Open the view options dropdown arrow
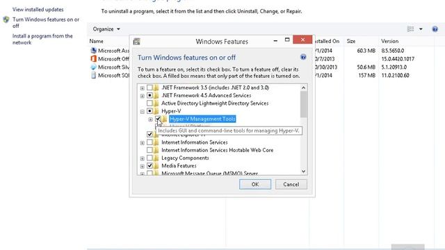This screenshot has height=250, width=445. click(421, 29)
